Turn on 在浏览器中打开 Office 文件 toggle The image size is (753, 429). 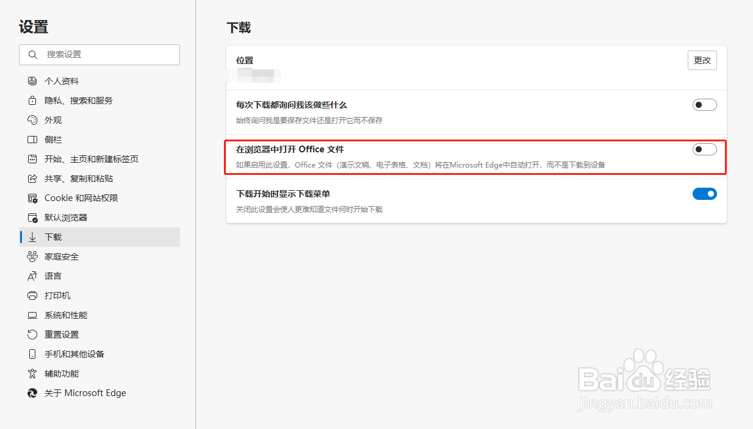[704, 149]
